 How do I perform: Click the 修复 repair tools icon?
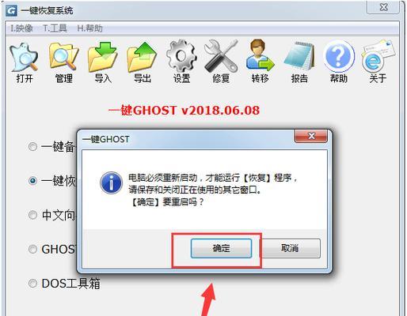pyautogui.click(x=221, y=56)
